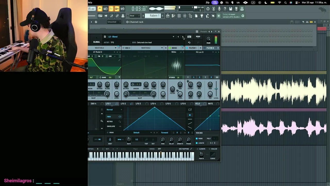Viewport: 330px width, 186px height.
Task: Save the project with the floppy disk icon
Action: pos(231,9)
